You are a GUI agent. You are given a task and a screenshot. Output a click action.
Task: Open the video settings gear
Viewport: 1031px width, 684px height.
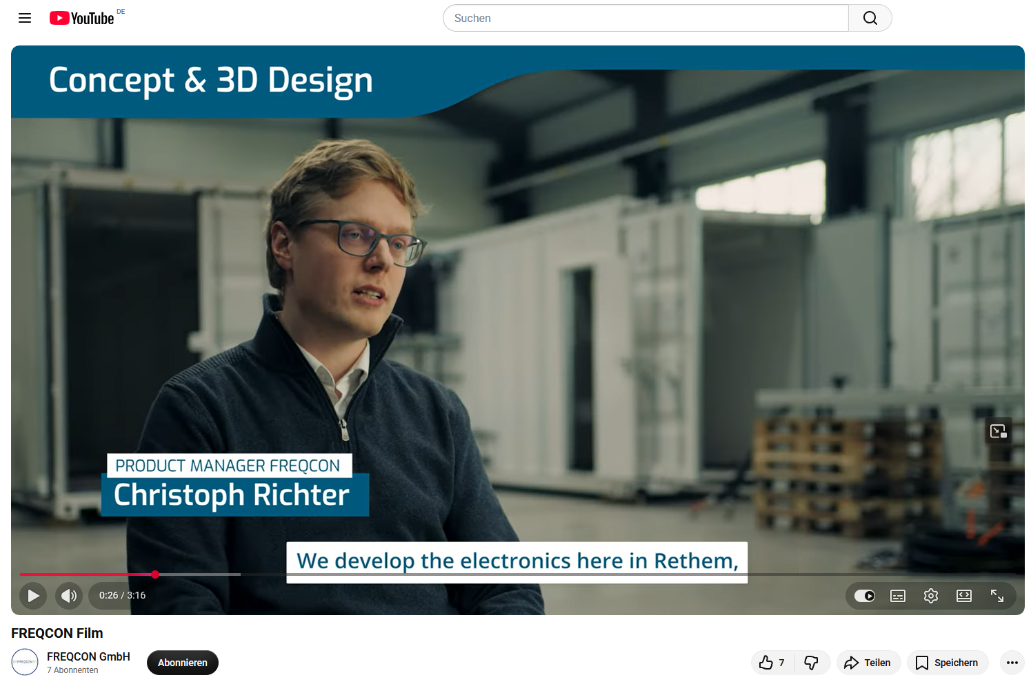[x=930, y=596]
